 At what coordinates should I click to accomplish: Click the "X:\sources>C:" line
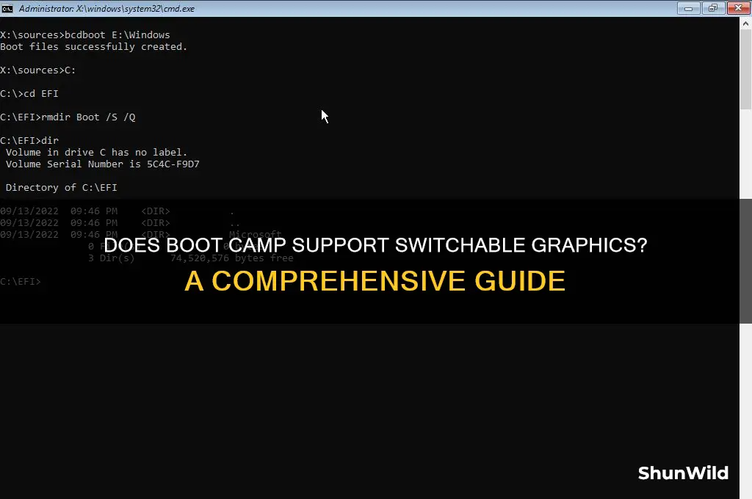click(x=38, y=70)
